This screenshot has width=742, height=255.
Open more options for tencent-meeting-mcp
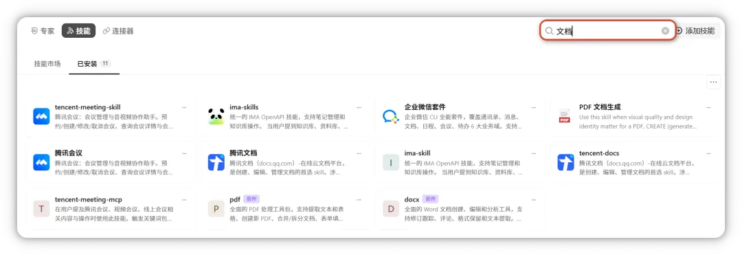click(184, 199)
